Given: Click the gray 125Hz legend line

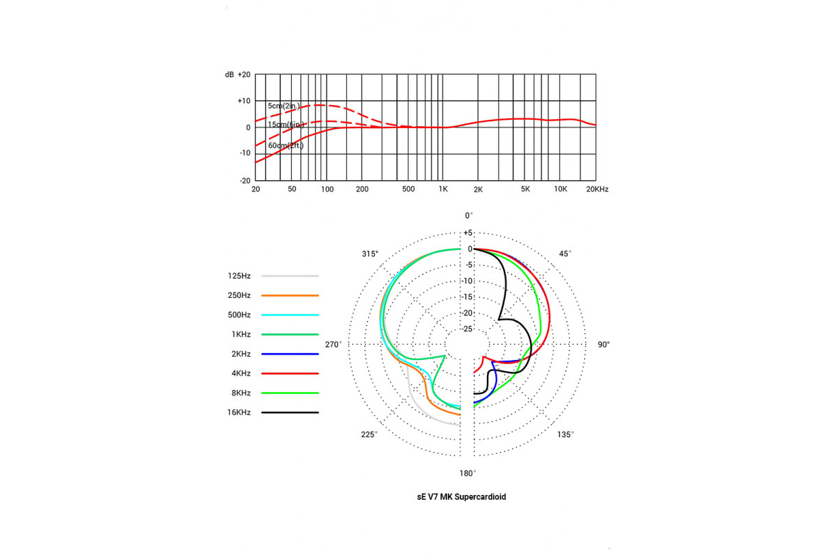Looking at the screenshot, I should 290,276.
